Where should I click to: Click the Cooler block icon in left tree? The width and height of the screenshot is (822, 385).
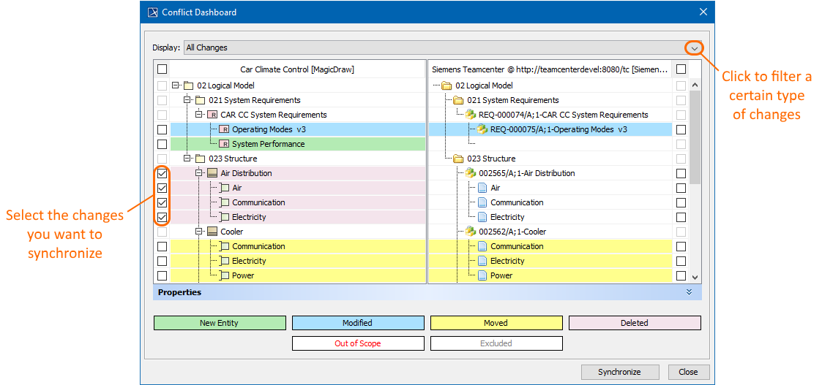212,232
